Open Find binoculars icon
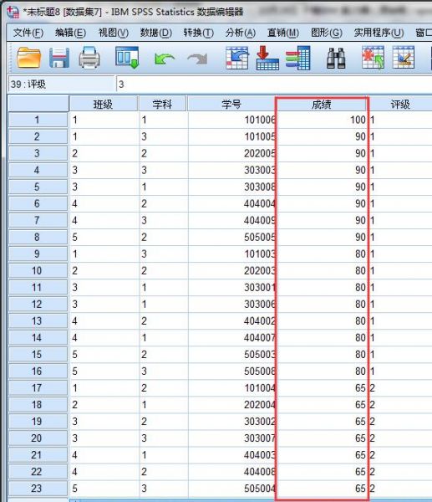This screenshot has height=502, width=432. coord(336,58)
